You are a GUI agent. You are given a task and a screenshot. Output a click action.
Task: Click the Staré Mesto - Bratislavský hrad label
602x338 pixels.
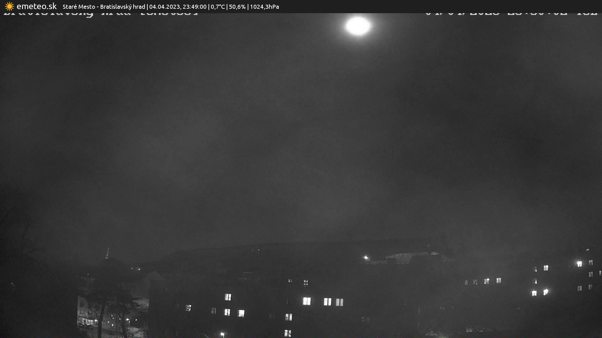click(103, 7)
